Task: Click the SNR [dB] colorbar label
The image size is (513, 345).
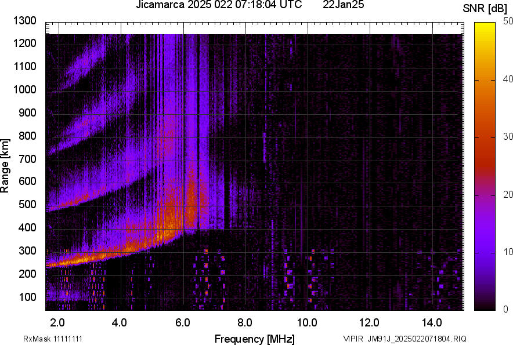Action: click(485, 8)
